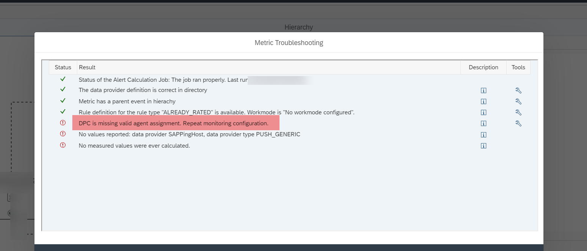This screenshot has height=251, width=587.
Task: Select 'Metric has a parent event in hierachy' text
Action: coord(127,101)
